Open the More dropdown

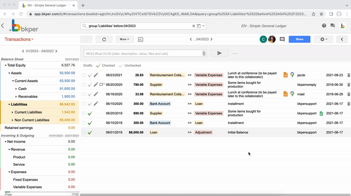(x=125, y=39)
